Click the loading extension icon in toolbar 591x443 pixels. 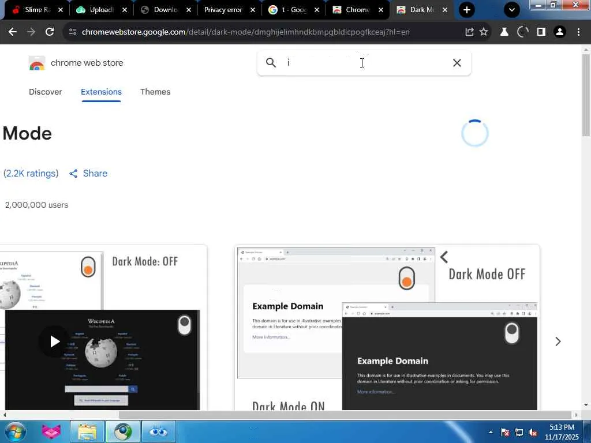point(522,32)
